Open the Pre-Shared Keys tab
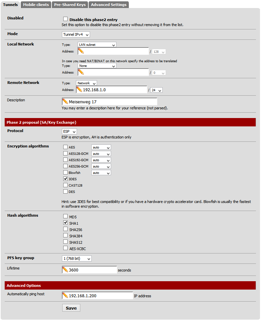 pyautogui.click(x=70, y=5)
